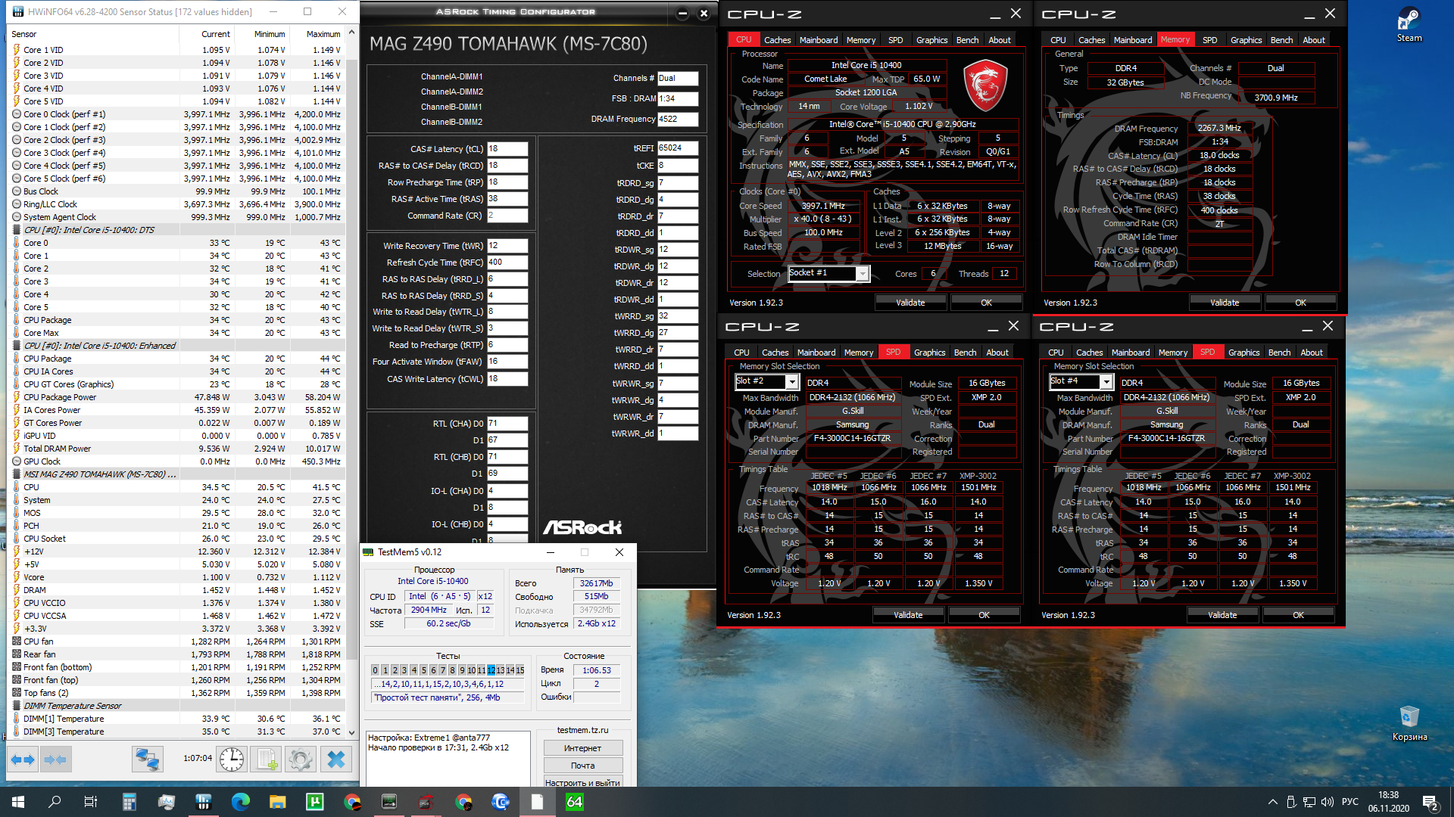Switch to Mainboard tab in top-left CPU-Z

tap(818, 40)
